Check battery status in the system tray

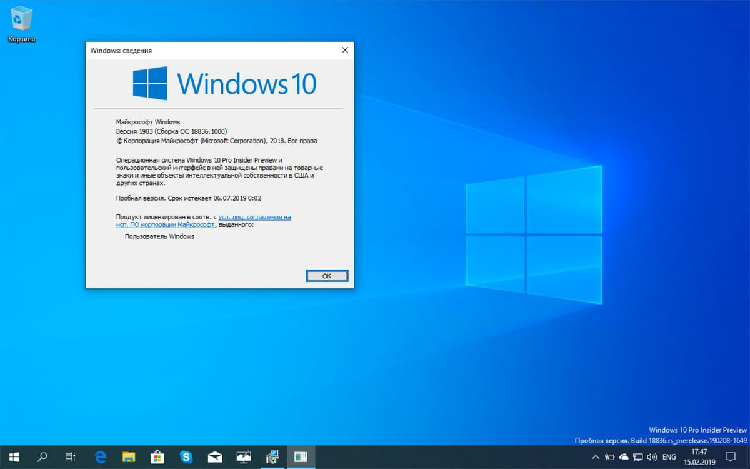(x=609, y=457)
